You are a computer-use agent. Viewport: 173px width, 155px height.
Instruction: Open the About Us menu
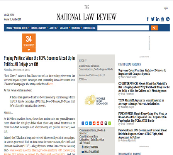click(x=54, y=28)
